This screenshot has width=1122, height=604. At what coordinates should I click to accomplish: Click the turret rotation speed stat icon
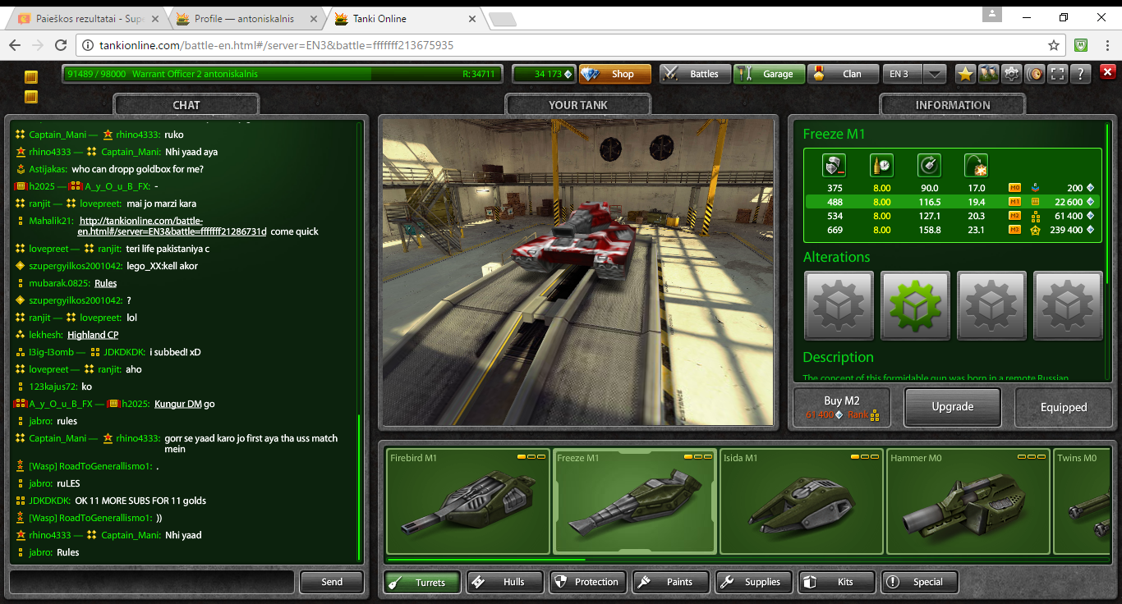click(929, 166)
